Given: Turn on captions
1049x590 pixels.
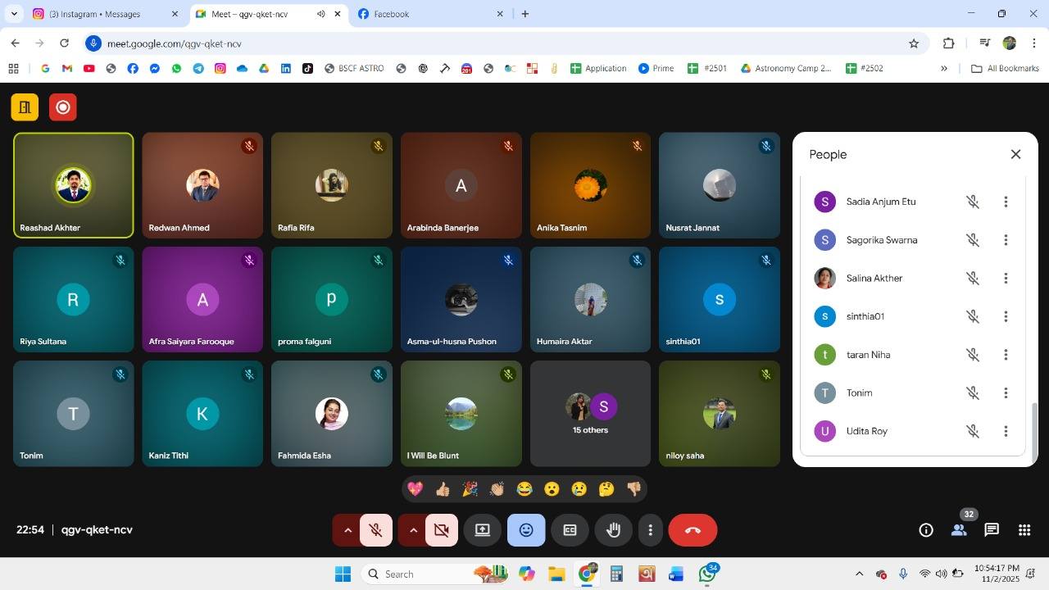Looking at the screenshot, I should coord(570,530).
